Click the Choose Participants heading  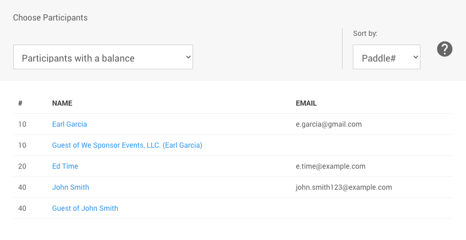pyautogui.click(x=50, y=18)
